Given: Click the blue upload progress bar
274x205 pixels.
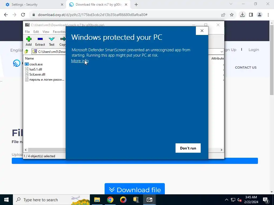Looking at the screenshot, I should click(x=135, y=161).
